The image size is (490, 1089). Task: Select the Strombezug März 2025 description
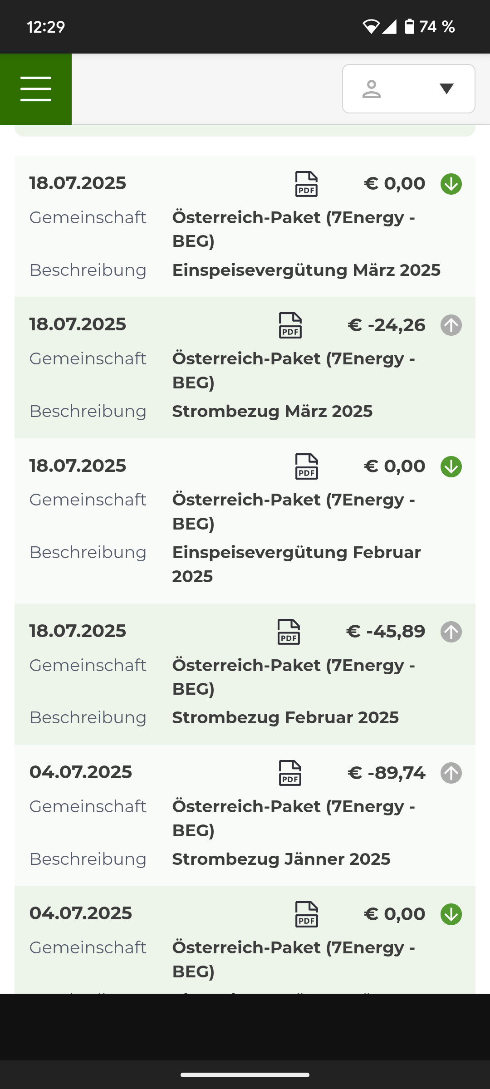point(272,412)
